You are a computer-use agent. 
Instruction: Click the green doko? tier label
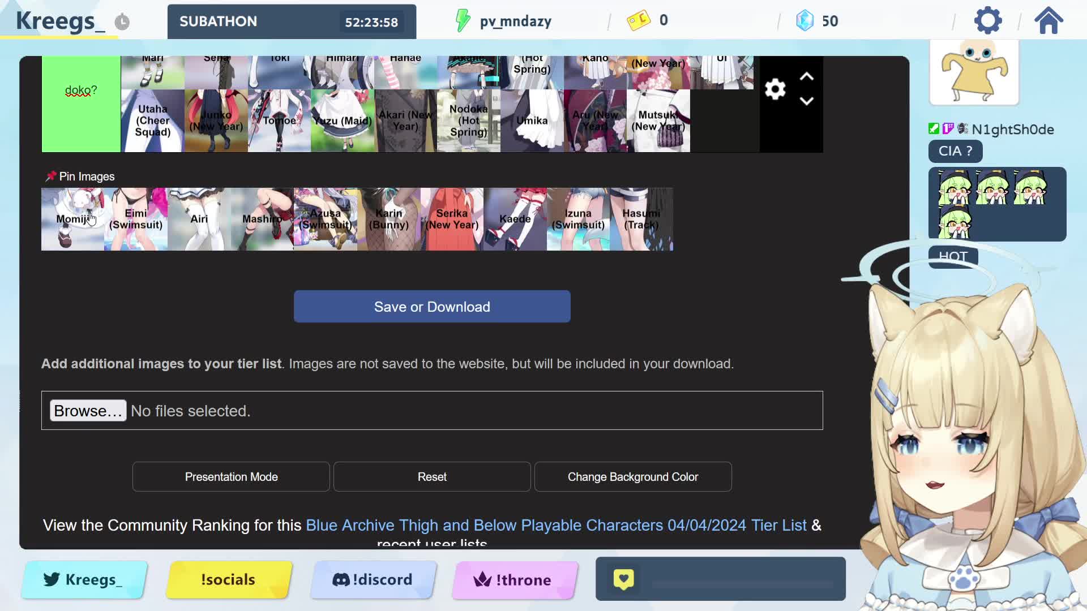tap(81, 104)
